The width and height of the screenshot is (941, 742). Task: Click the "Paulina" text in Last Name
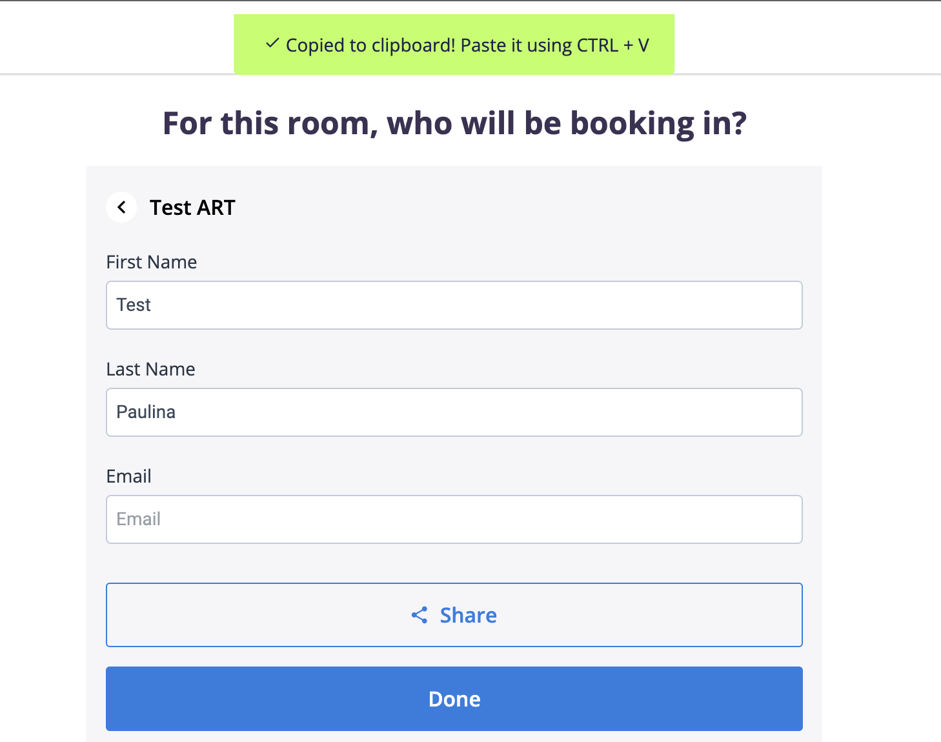coord(146,412)
